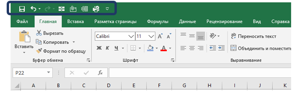Click the form icon in quick access toolbar
Screen dimensions: 297x93
(x=84, y=9)
